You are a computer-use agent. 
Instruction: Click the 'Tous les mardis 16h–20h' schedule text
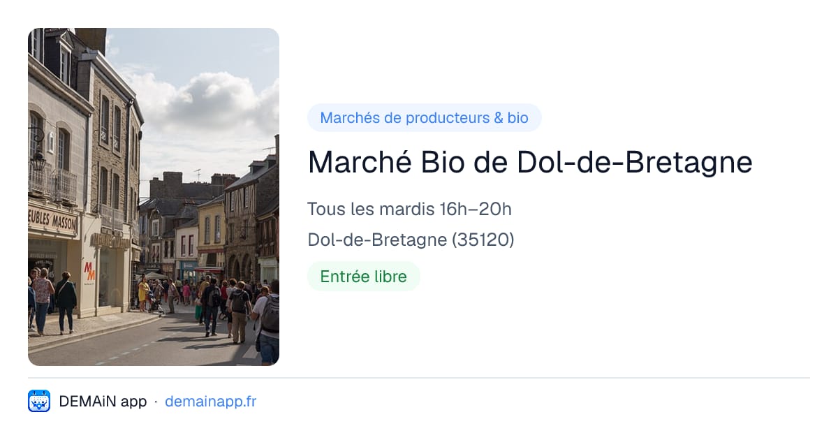[410, 209]
